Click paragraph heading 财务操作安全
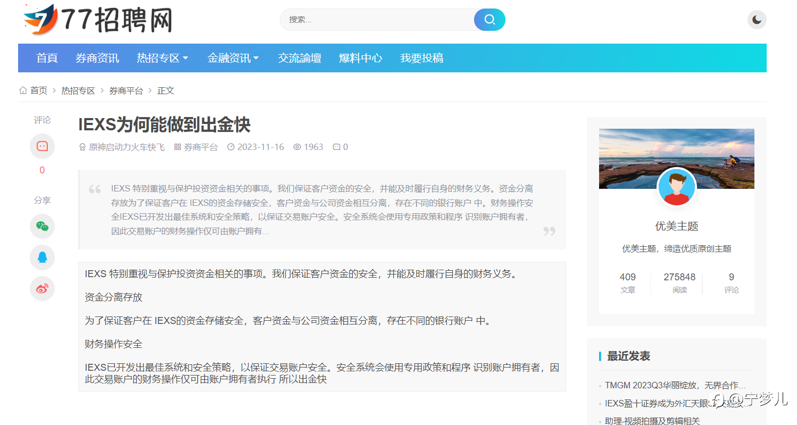The width and height of the screenshot is (797, 425). point(113,344)
